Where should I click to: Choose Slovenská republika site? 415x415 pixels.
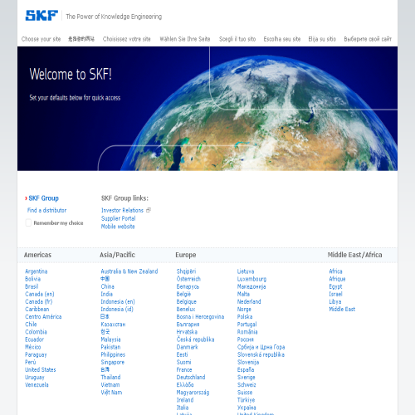pyautogui.click(x=261, y=354)
